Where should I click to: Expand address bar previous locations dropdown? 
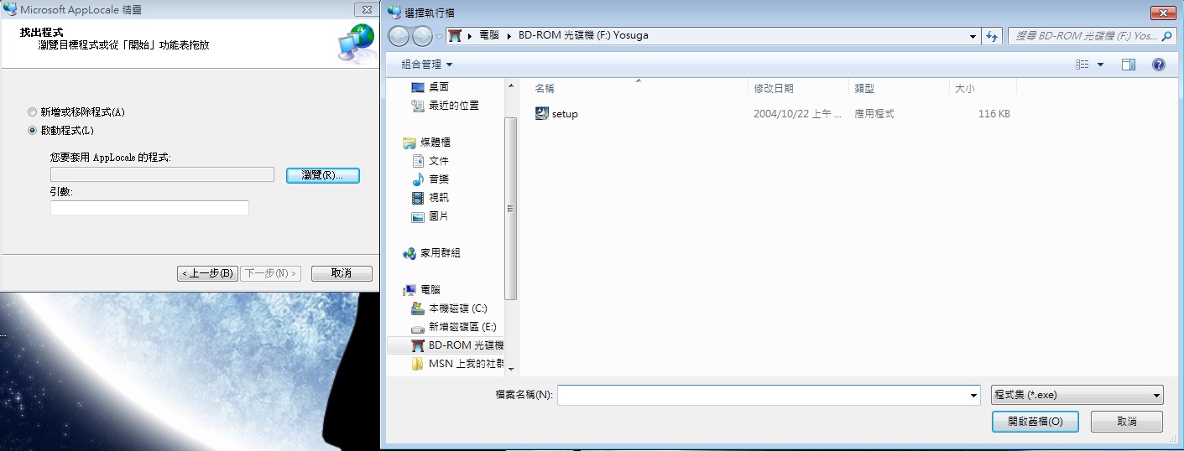pyautogui.click(x=973, y=36)
